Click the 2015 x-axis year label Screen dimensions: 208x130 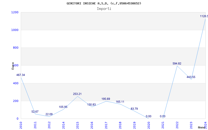click(77, 125)
